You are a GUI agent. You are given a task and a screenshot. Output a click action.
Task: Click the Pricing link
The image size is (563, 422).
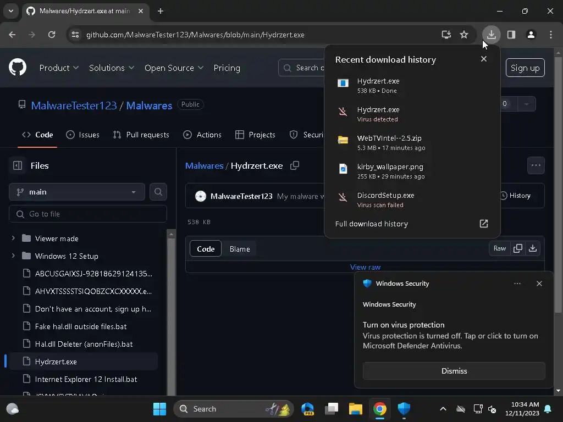click(227, 68)
